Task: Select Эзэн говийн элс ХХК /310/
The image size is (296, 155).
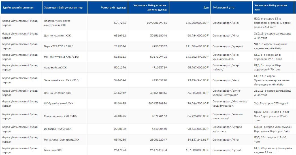Action: point(61,80)
